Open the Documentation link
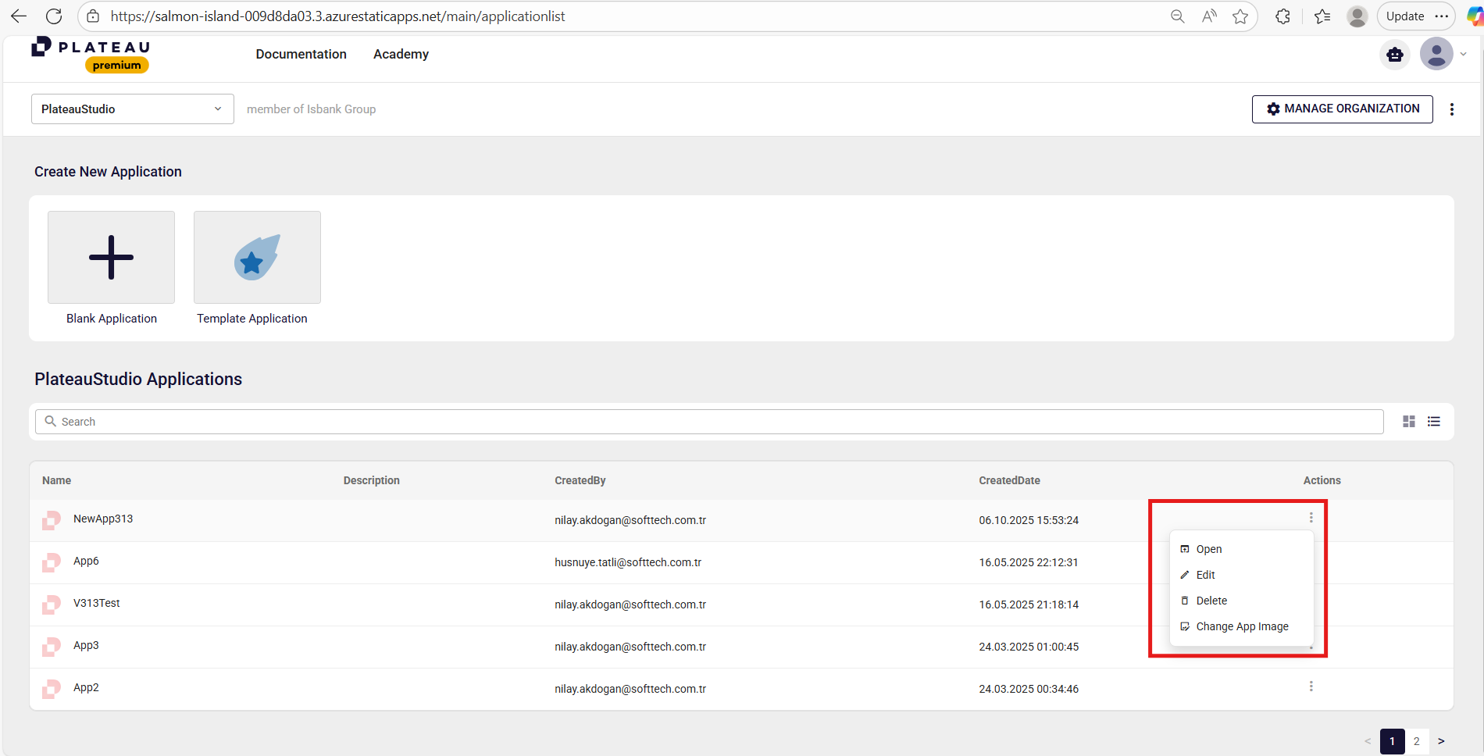The height and width of the screenshot is (756, 1484). [301, 54]
